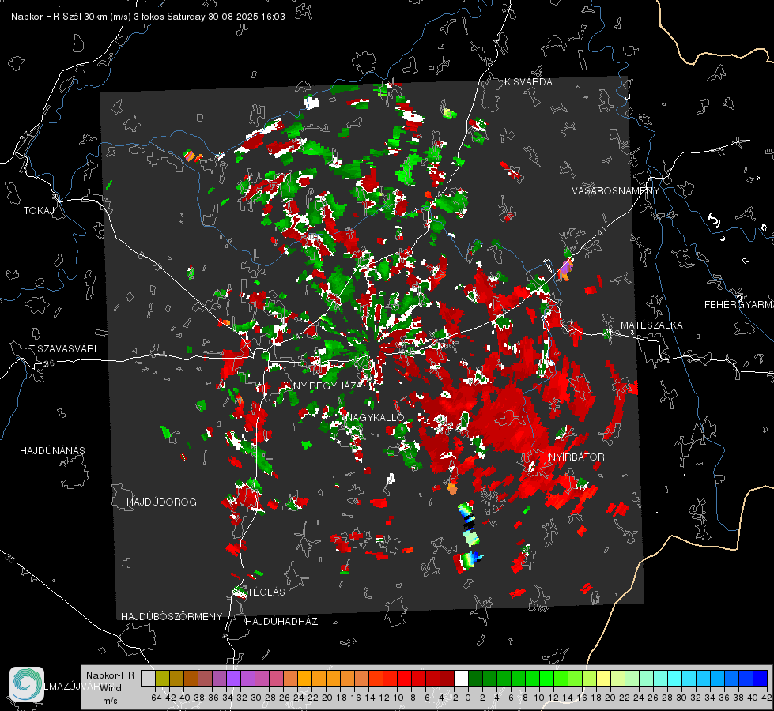Click the Wind label in the legend
The image size is (774, 711).
[111, 688]
